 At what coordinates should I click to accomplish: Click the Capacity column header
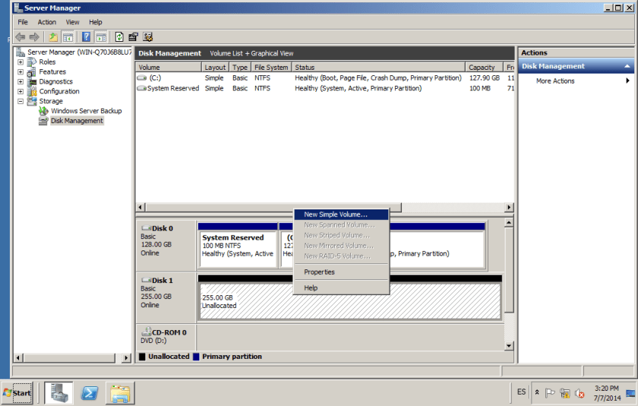(x=482, y=68)
